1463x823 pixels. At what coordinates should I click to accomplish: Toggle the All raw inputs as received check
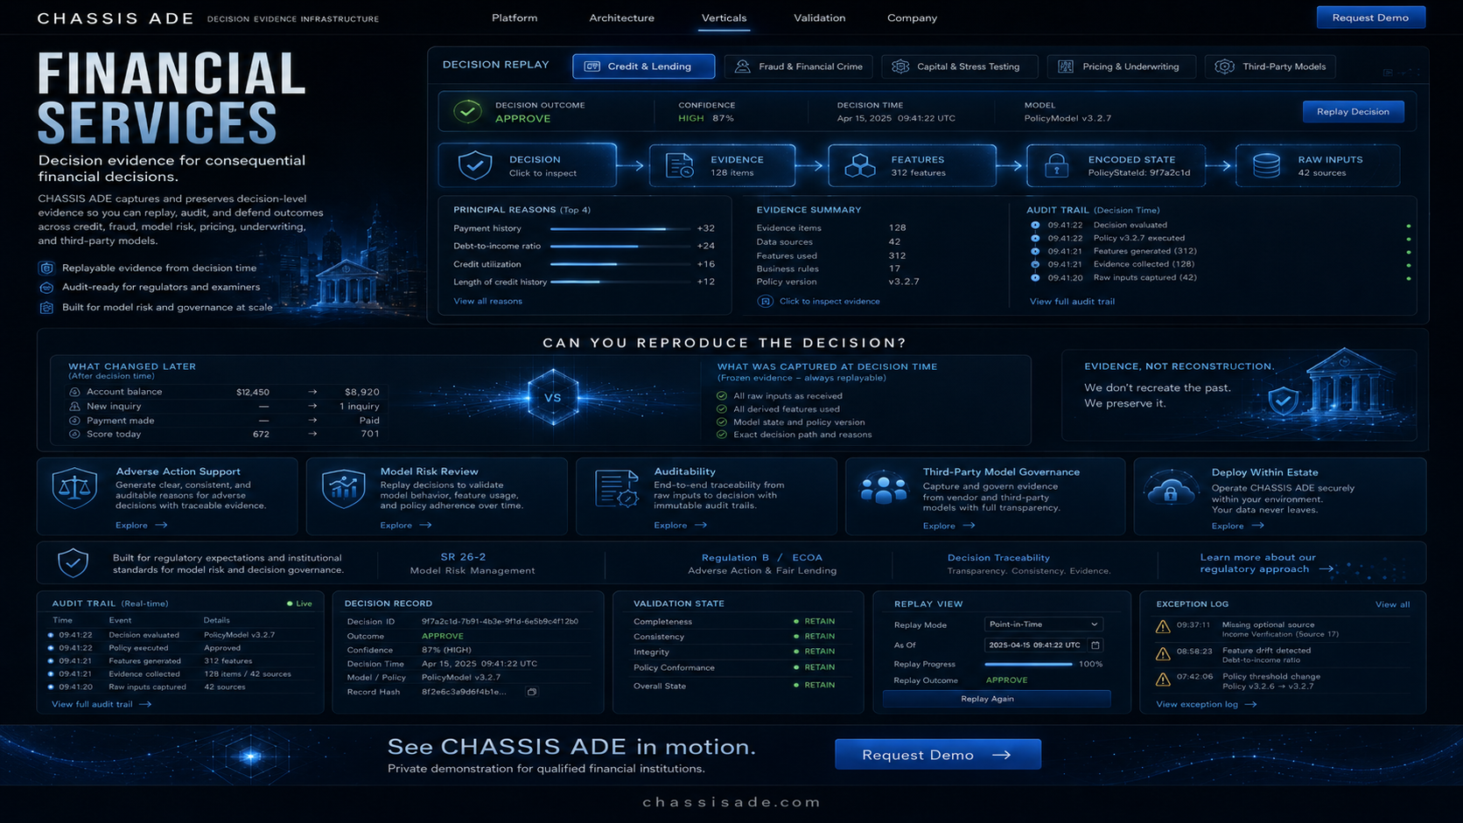coord(722,396)
